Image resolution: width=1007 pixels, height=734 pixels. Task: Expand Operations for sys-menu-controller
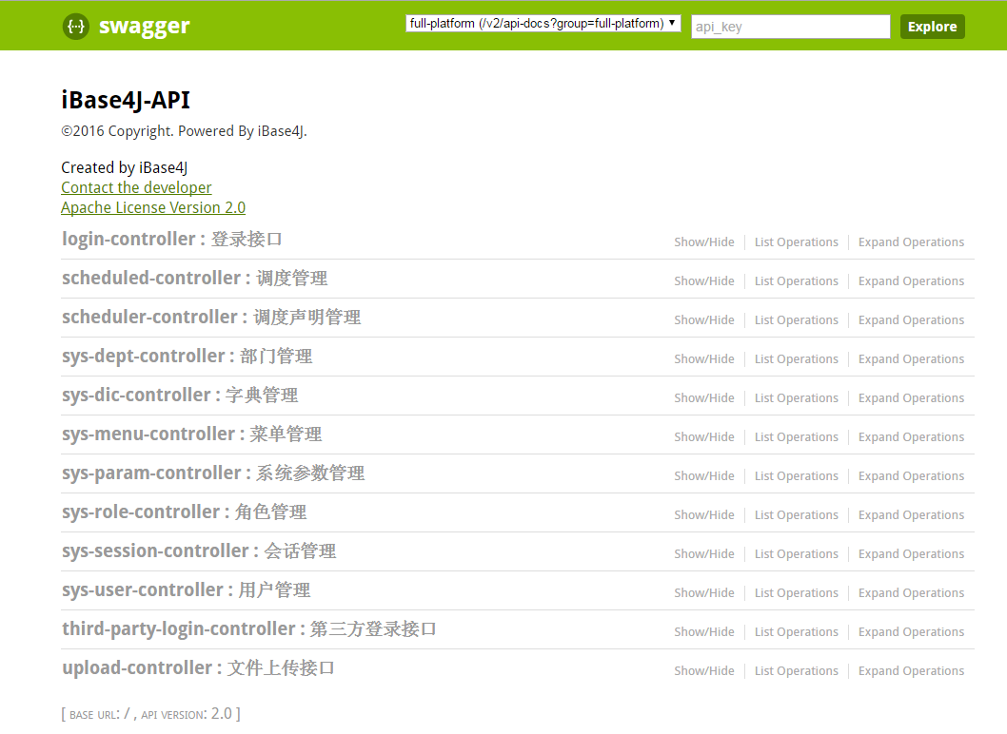911,437
